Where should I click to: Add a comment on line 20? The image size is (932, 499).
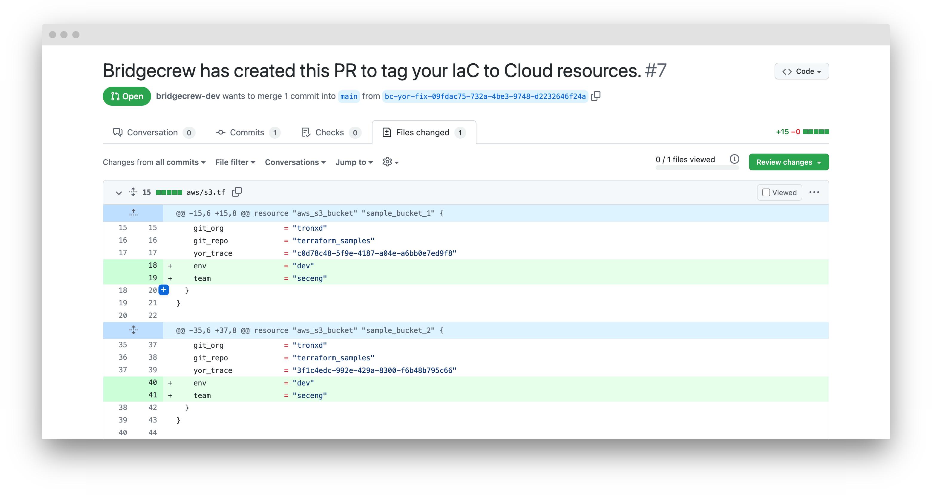pos(164,290)
